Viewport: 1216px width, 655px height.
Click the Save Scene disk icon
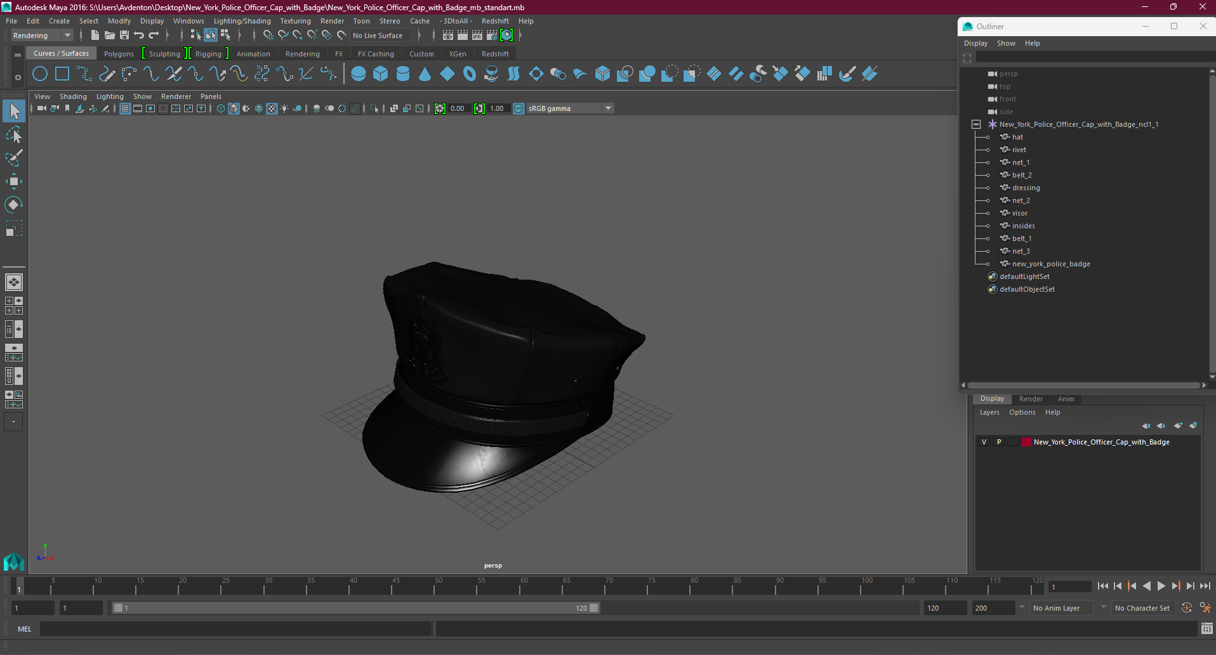[x=124, y=36]
